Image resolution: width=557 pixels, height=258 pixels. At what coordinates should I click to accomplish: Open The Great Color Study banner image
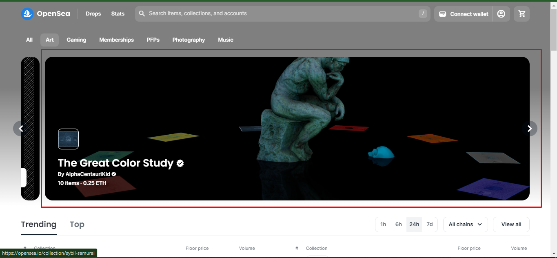coord(287,129)
